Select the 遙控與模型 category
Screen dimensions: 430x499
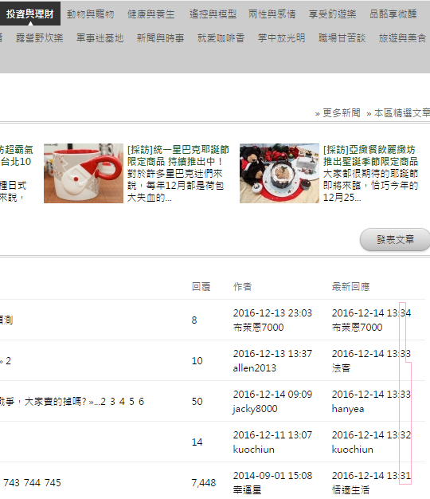[x=213, y=14]
